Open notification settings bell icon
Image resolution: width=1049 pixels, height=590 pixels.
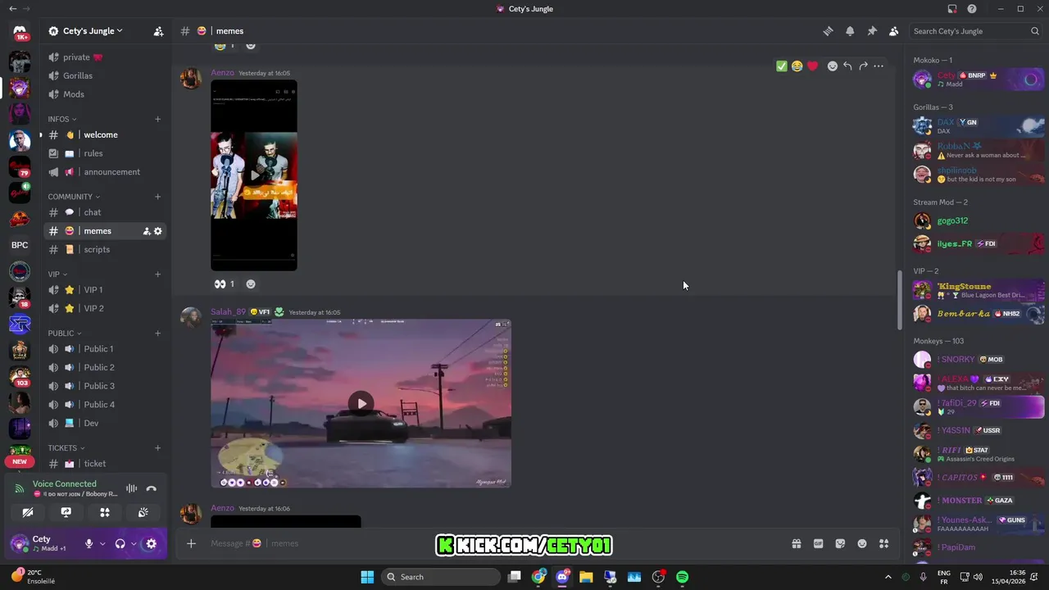tap(850, 31)
